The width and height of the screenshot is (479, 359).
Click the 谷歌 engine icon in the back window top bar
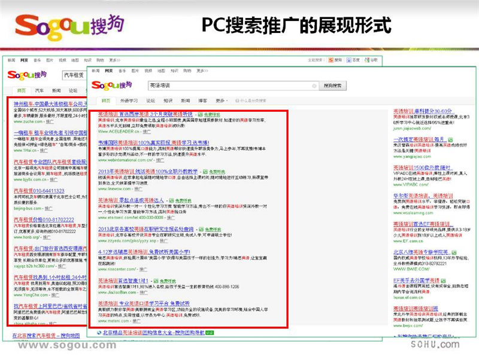pos(367,60)
